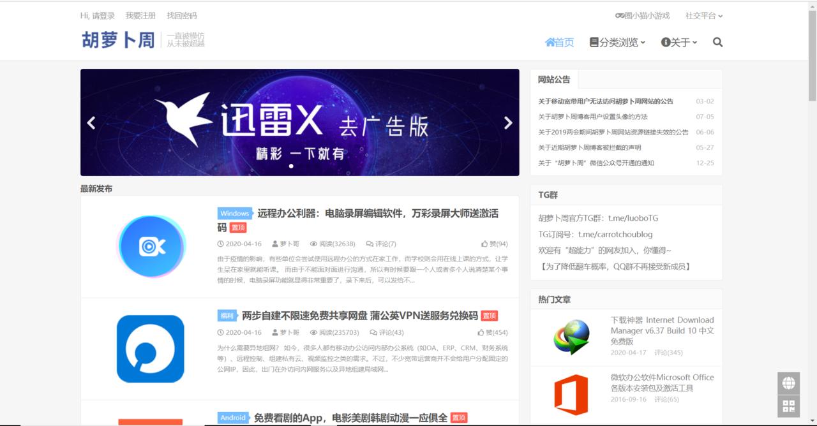Open the 分类浏览 dropdown menu
This screenshot has width=817, height=426.
click(617, 42)
